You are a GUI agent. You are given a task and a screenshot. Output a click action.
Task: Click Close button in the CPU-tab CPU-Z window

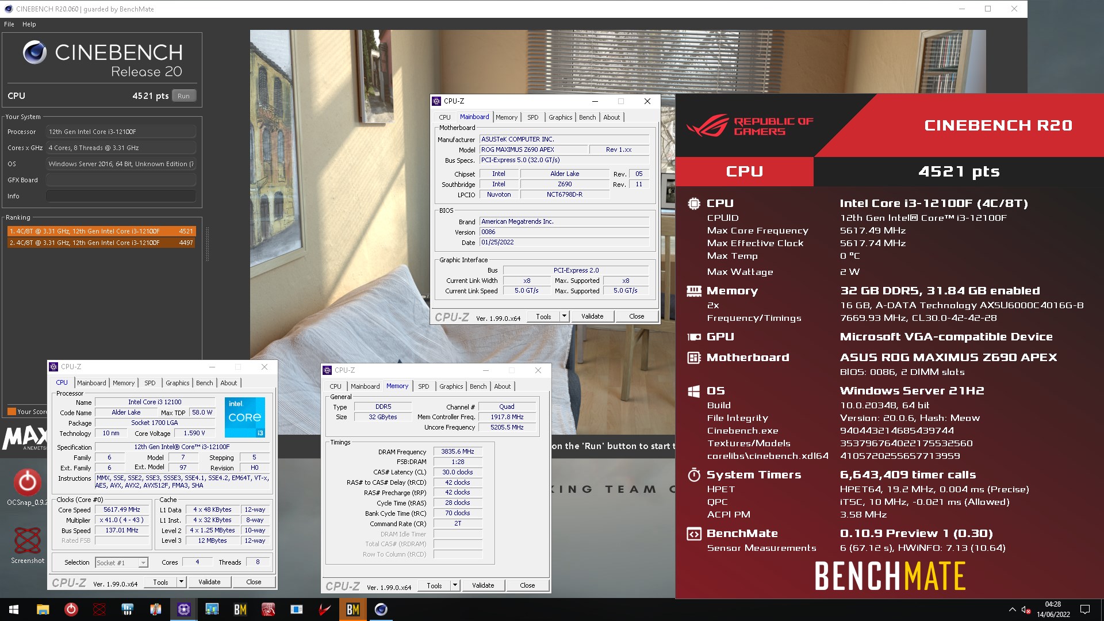point(254,582)
